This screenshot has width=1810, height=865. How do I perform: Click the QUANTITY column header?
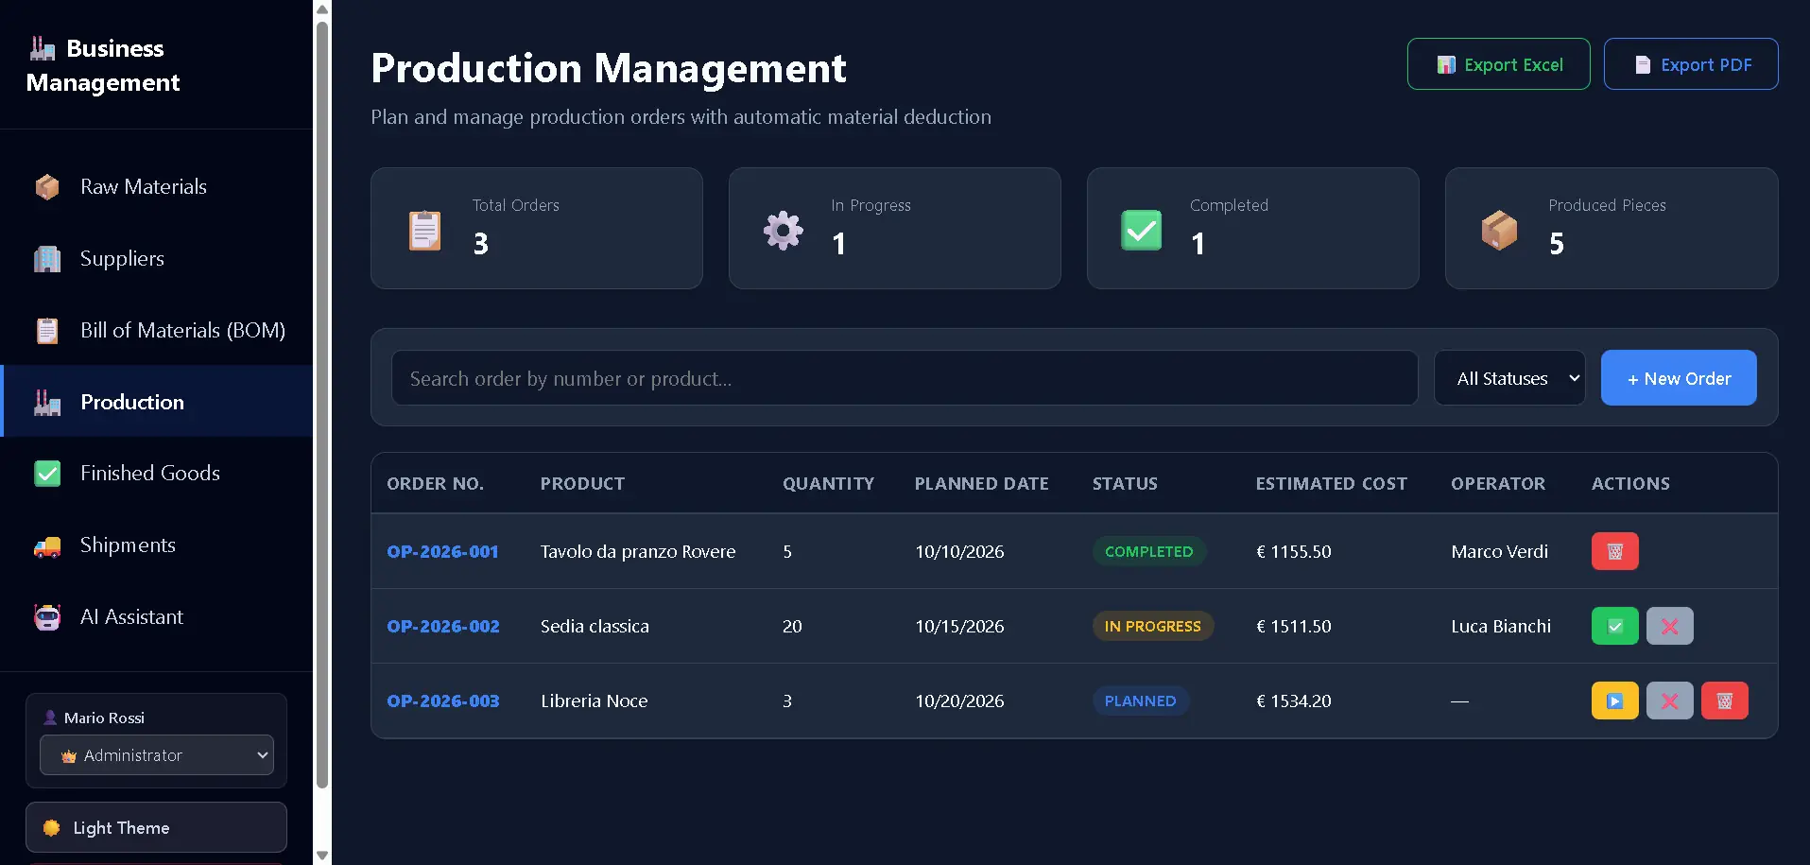828,484
